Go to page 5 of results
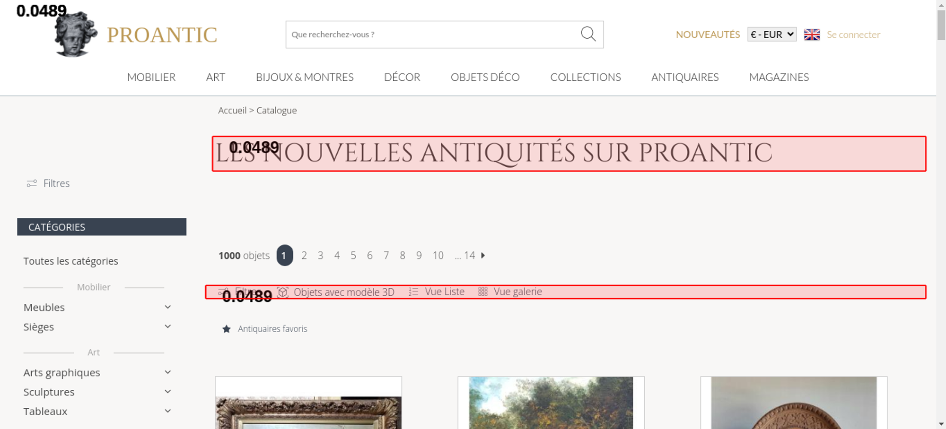Screen dimensions: 946x429 353,256
